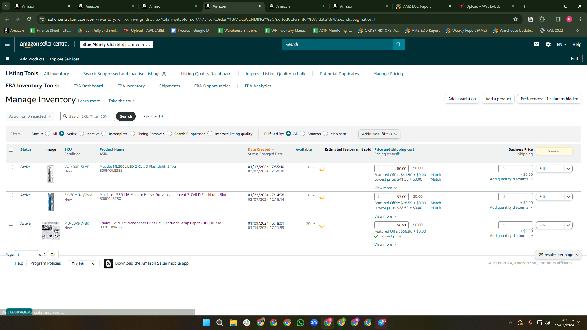This screenshot has height=330, width=587.
Task: Click the Add a product button
Action: (x=498, y=99)
